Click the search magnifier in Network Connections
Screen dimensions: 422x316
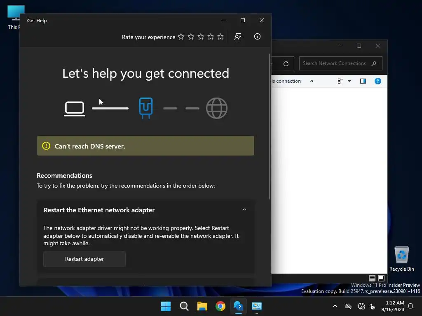coord(374,64)
